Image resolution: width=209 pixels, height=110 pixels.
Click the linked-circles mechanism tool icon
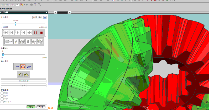pos(16,42)
